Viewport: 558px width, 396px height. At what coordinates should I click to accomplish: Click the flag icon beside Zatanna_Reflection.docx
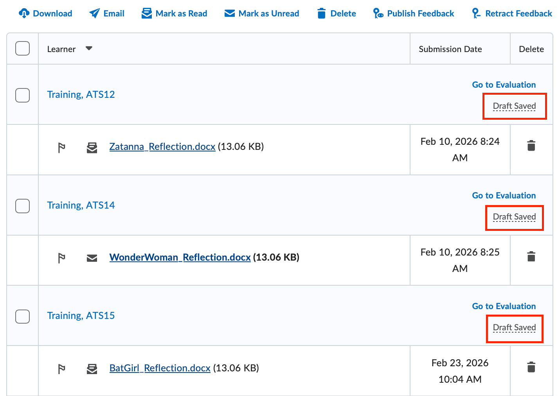[x=61, y=148]
